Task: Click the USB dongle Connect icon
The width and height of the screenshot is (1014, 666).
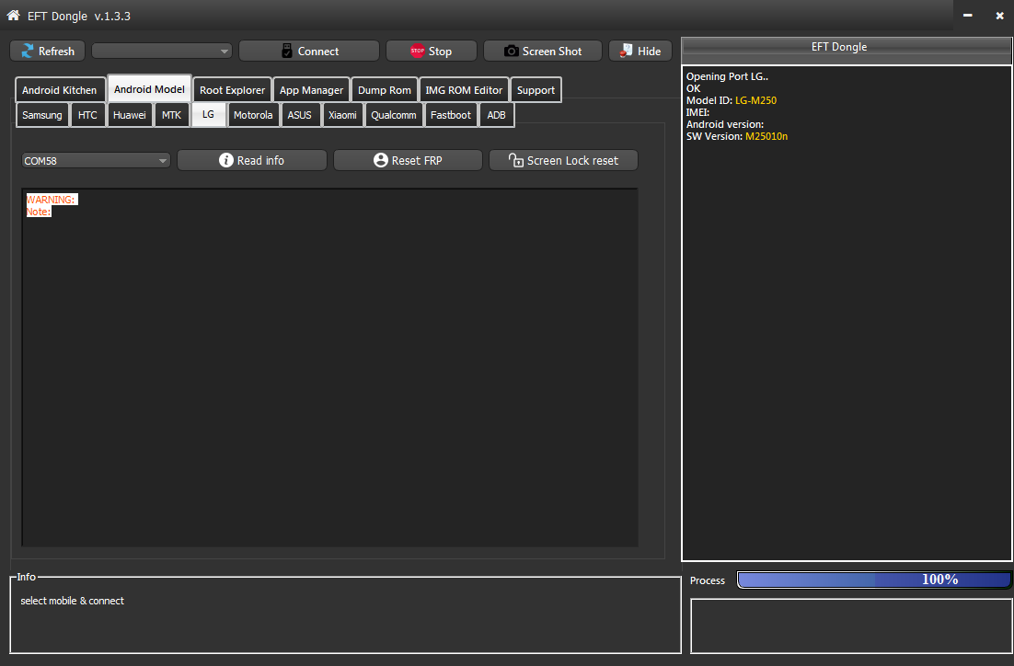Action: click(x=287, y=52)
